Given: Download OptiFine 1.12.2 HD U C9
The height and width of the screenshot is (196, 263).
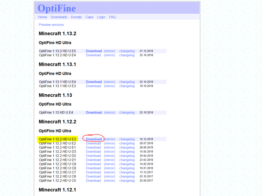Looking at the screenshot, I should coord(93,164).
